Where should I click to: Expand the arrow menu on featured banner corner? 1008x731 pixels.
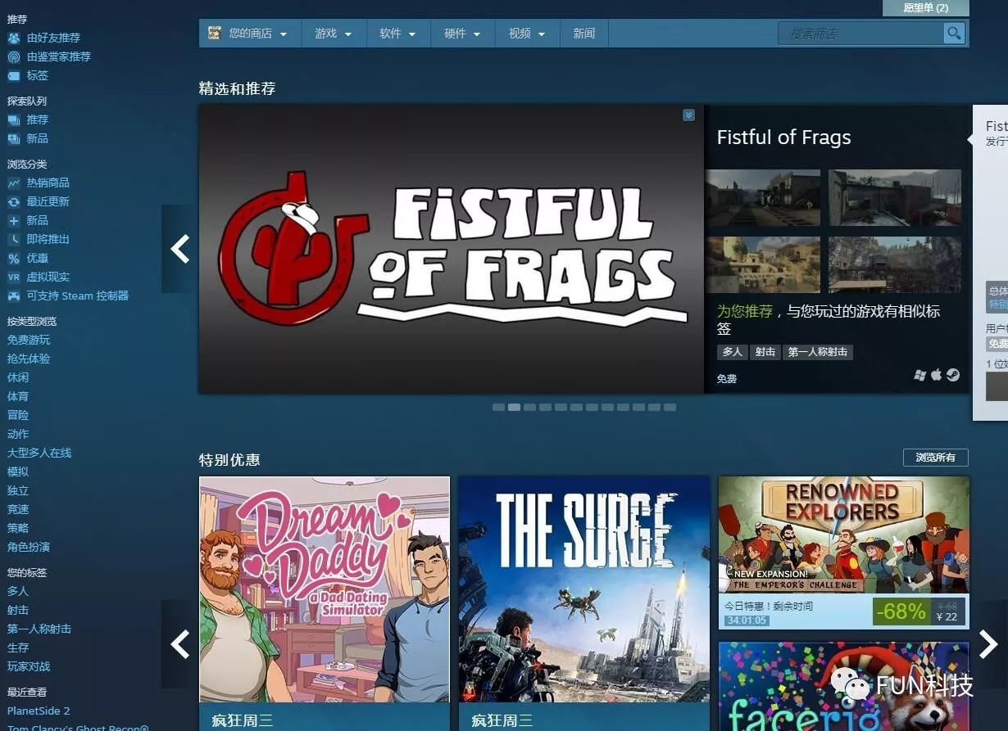coord(688,115)
